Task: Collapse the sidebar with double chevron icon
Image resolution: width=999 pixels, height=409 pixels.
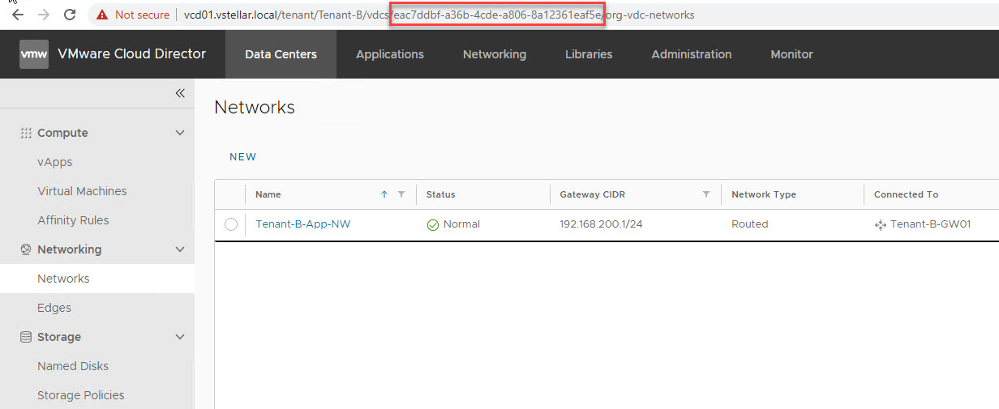Action: [x=180, y=93]
